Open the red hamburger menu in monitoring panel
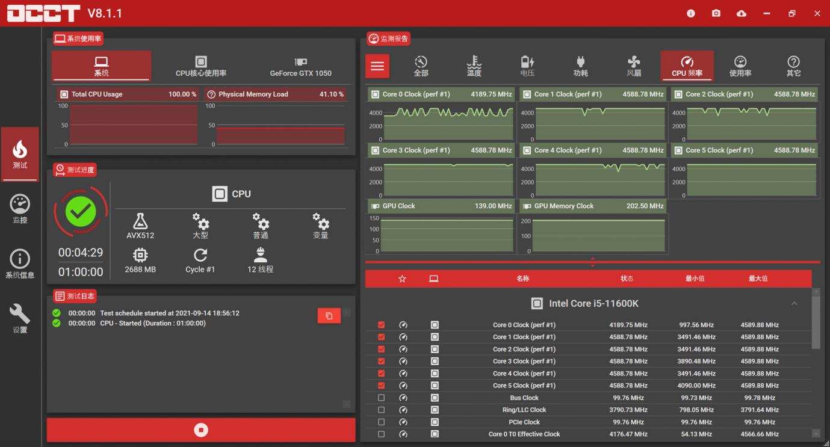Viewport: 830px width, 447px height. (x=377, y=66)
